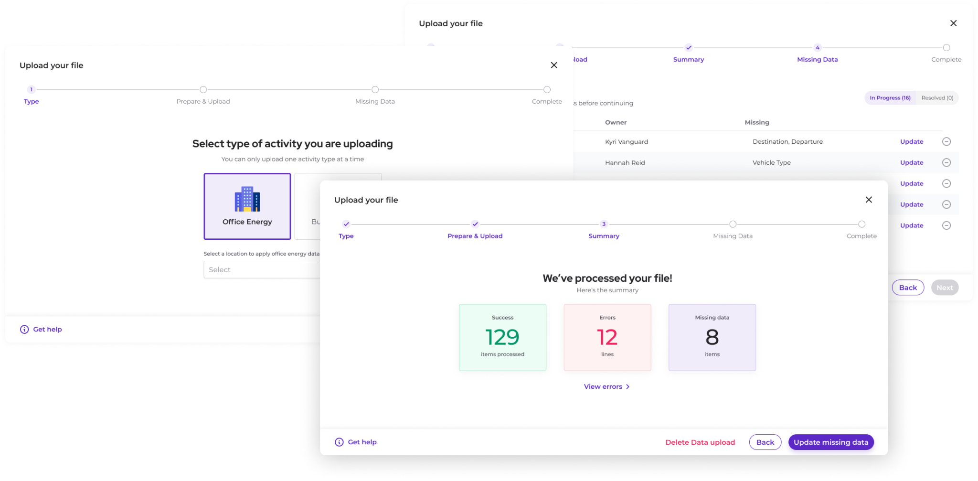Click the info icon beside Get help in summary dialog
Viewport: 978px width, 481px height.
click(x=339, y=442)
